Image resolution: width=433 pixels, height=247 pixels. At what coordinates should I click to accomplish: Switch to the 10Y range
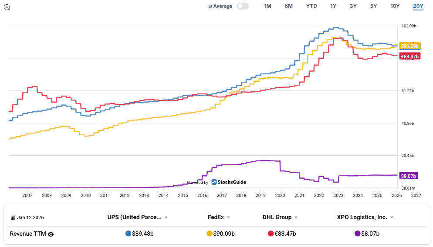(395, 6)
